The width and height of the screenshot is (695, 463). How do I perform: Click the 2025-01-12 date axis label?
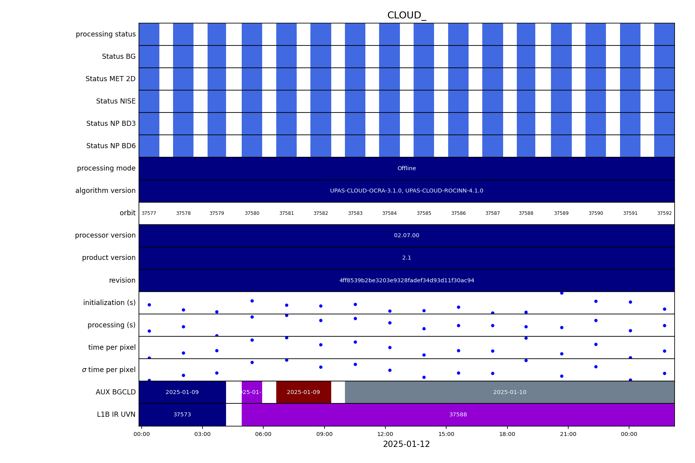(x=406, y=444)
